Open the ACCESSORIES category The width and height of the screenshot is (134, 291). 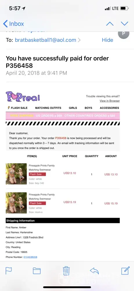(109, 108)
